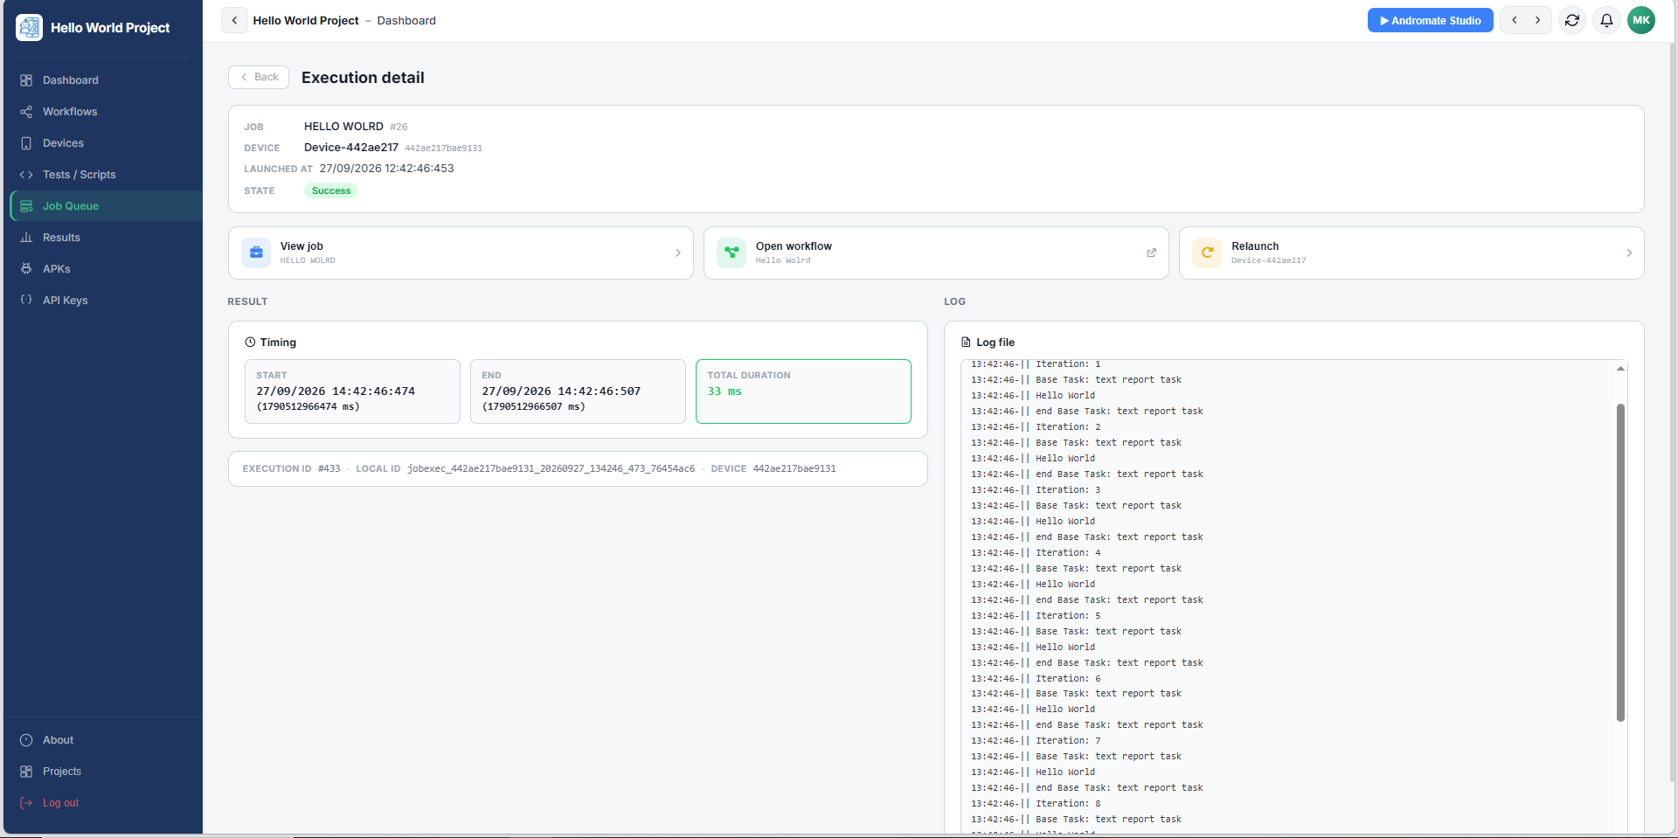Viewport: 1678px width, 838px height.
Task: Open notifications bell
Action: [x=1606, y=20]
